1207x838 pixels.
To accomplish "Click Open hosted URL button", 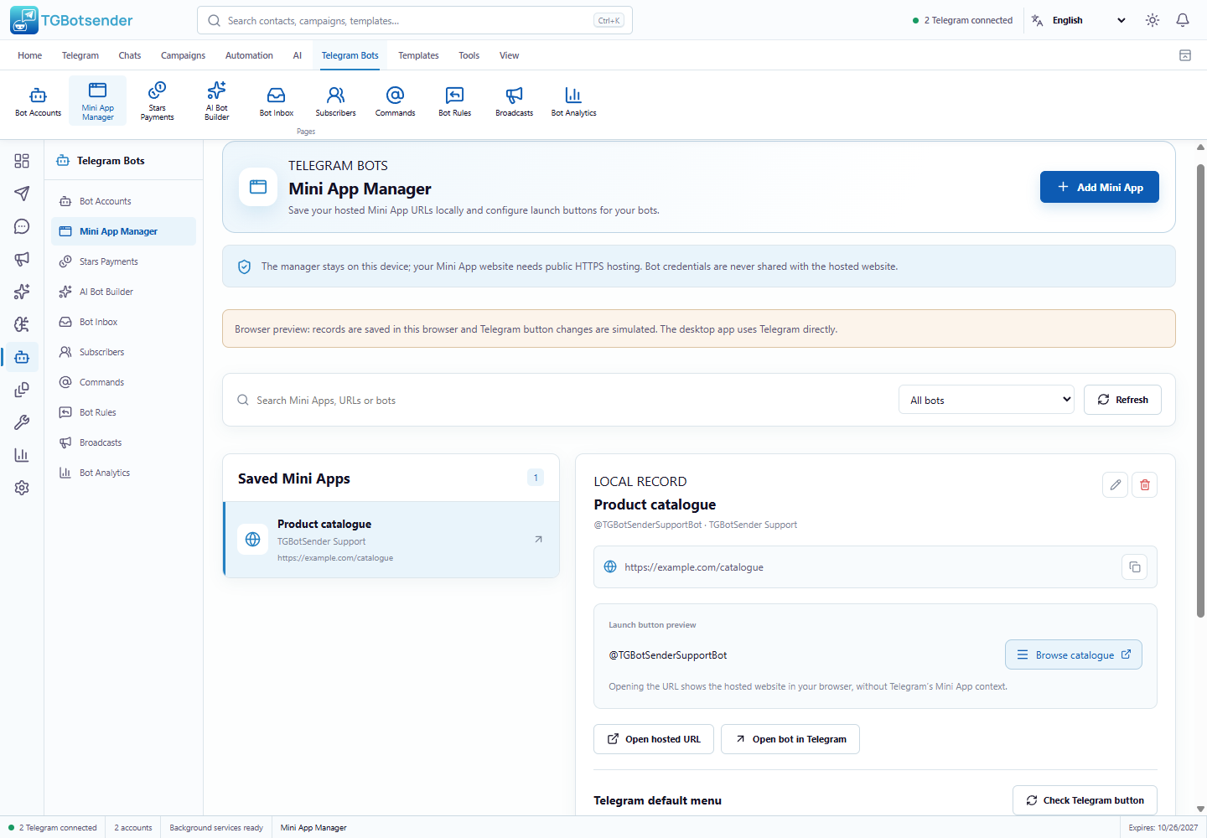I will click(654, 739).
